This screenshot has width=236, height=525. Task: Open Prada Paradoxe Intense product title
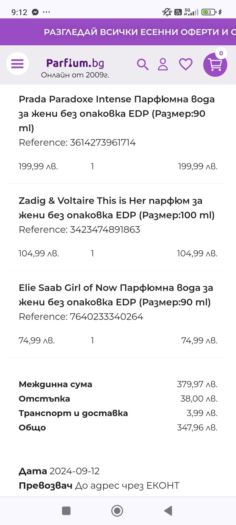117,113
